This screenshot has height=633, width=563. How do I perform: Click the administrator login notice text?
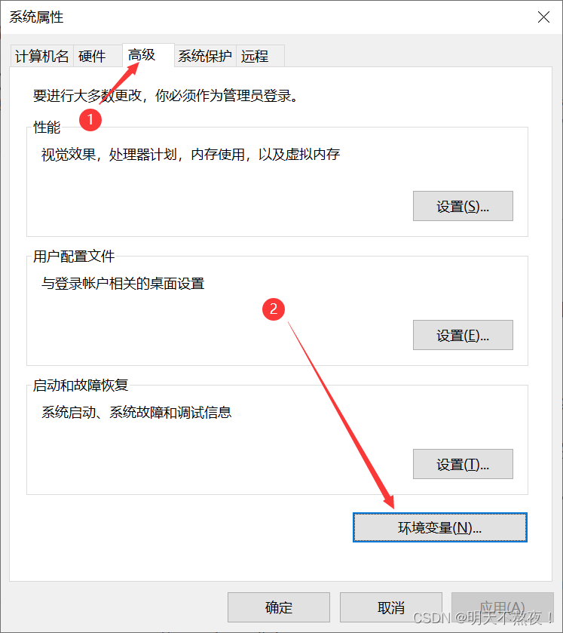166,96
